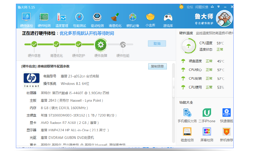Click the 惠普 2B43 motherboard text
Image resolution: width=262 pixels, height=151 pixels.
[x=72, y=100]
